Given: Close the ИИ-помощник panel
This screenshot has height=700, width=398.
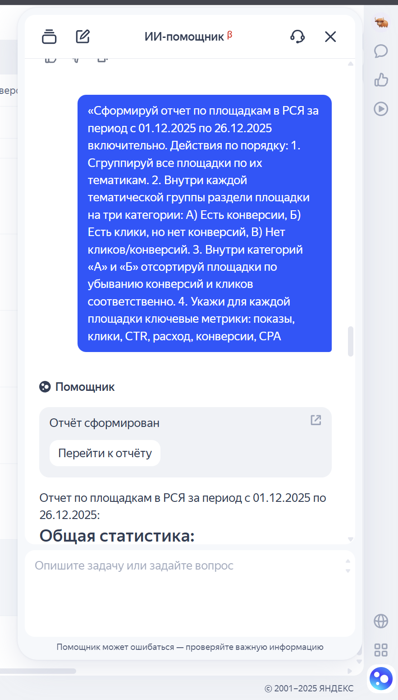Looking at the screenshot, I should (x=330, y=37).
